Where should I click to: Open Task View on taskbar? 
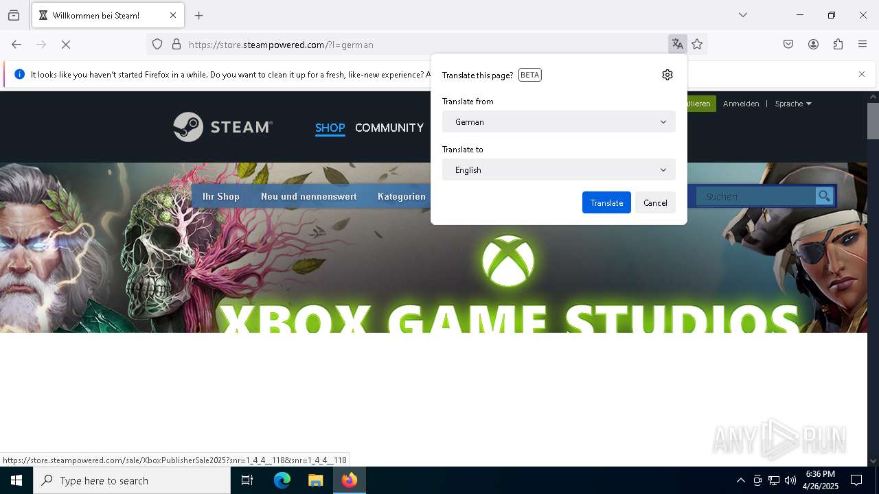[x=247, y=480]
